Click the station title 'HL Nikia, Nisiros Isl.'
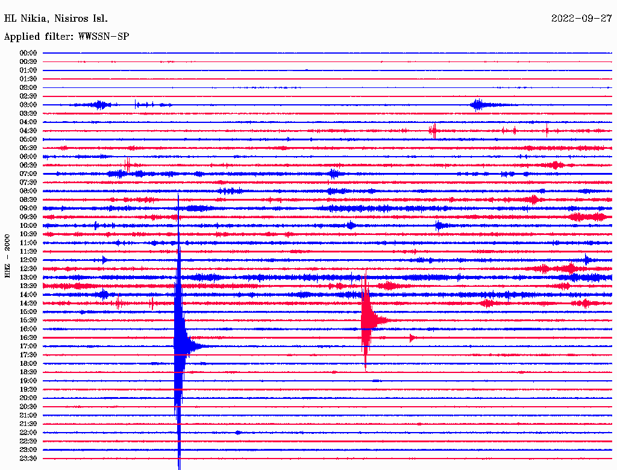 56,18
